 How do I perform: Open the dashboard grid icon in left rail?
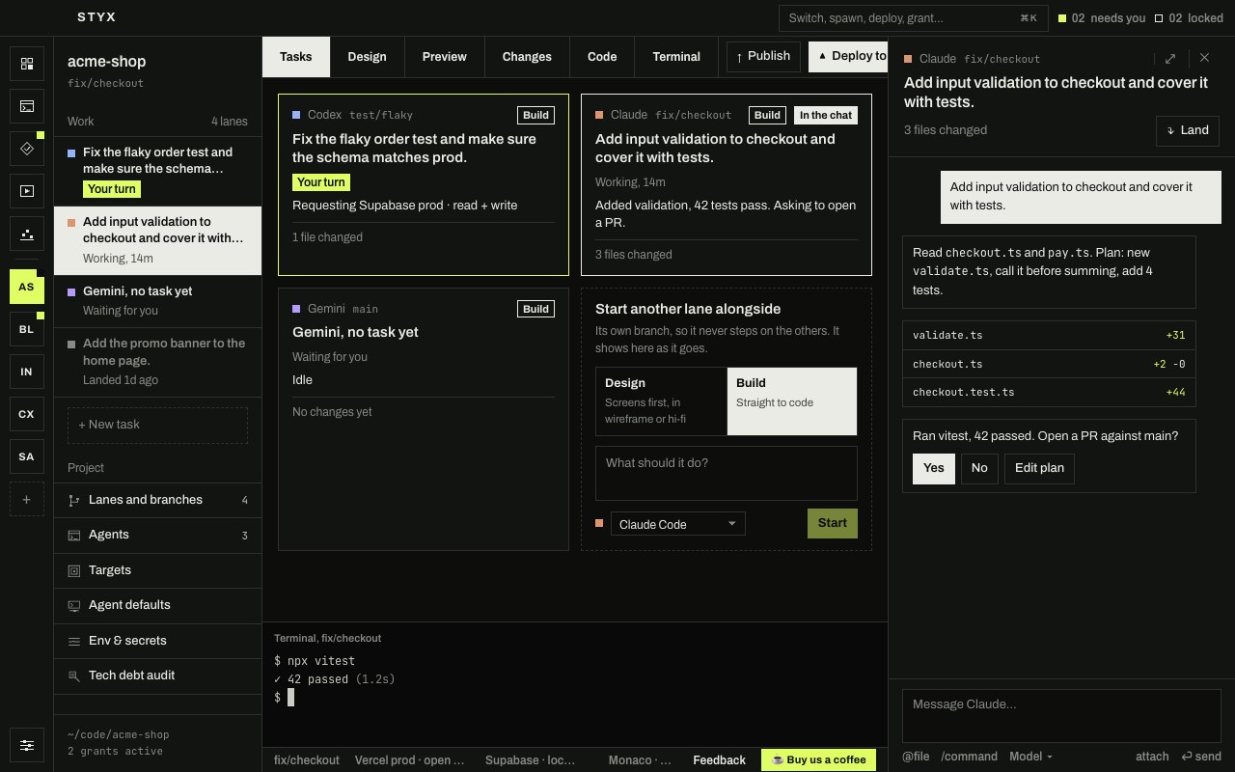click(x=27, y=64)
